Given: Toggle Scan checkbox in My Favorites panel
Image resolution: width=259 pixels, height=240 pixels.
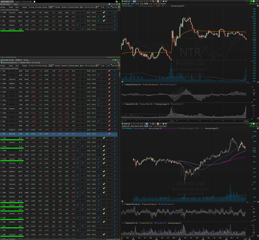Looking at the screenshot, I should click(13, 4).
